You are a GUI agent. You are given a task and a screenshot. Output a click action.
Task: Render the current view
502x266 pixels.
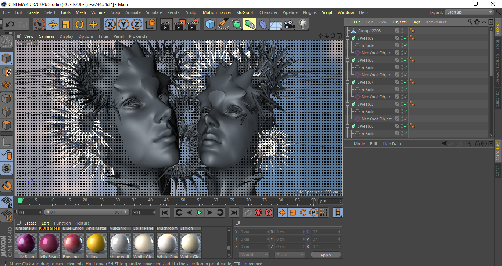tap(166, 25)
